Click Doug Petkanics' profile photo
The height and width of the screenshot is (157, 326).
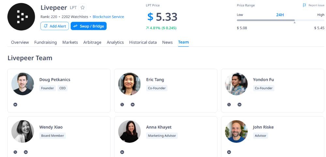(x=22, y=84)
